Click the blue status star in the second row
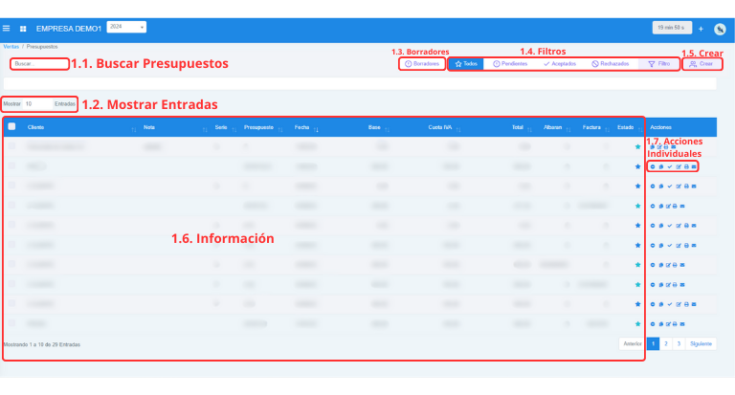The width and height of the screenshot is (735, 395). pos(637,166)
